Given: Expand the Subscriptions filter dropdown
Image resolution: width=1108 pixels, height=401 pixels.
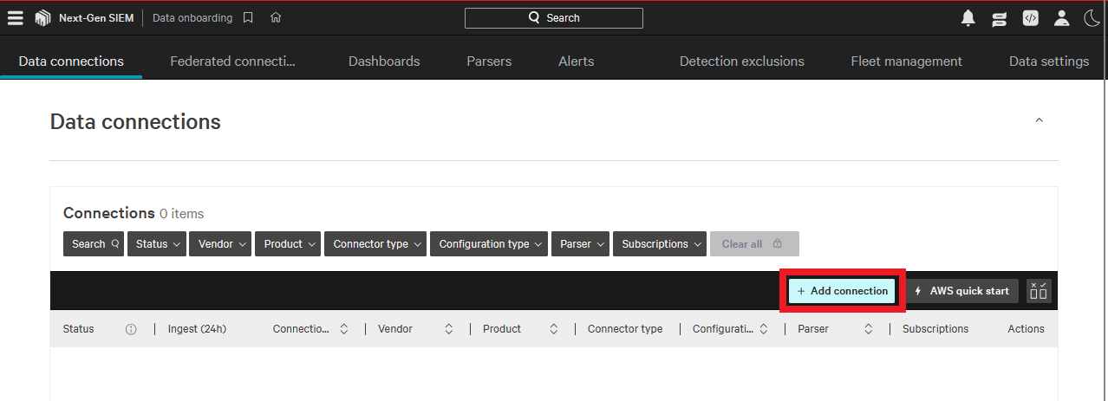Looking at the screenshot, I should tap(660, 244).
